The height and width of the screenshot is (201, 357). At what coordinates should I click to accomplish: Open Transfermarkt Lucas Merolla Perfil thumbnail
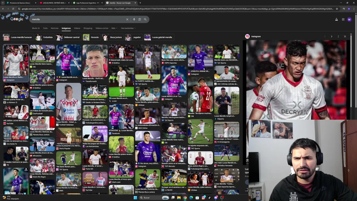95,61
